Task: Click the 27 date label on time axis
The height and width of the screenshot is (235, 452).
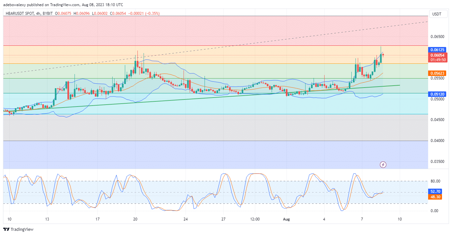Action: tap(223, 219)
